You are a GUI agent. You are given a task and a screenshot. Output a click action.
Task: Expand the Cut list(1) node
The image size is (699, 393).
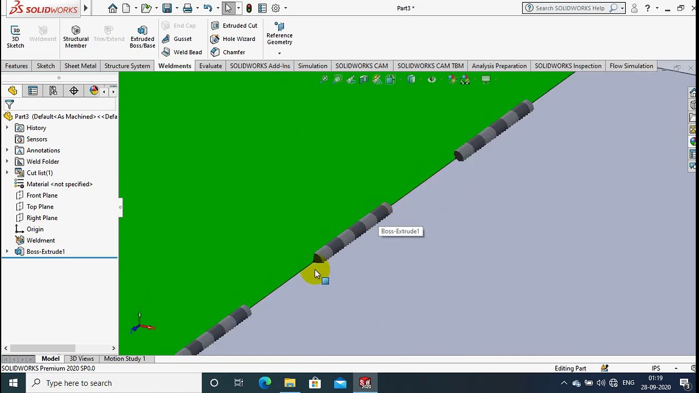pyautogui.click(x=7, y=173)
